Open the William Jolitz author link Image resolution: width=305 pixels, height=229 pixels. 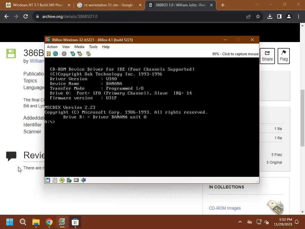tap(37, 61)
